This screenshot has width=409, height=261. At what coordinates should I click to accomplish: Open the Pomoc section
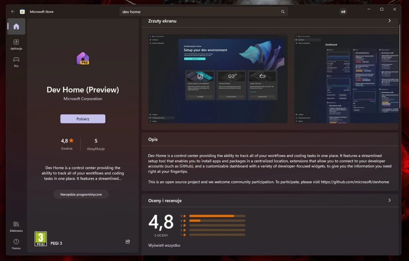(x=16, y=244)
